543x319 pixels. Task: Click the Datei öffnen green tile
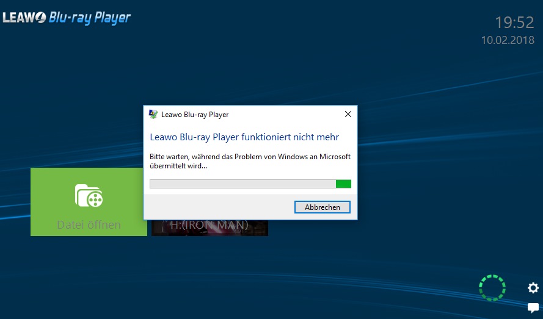89,202
